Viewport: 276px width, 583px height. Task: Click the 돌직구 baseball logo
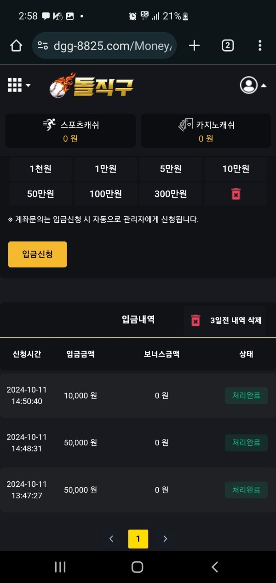coord(92,86)
